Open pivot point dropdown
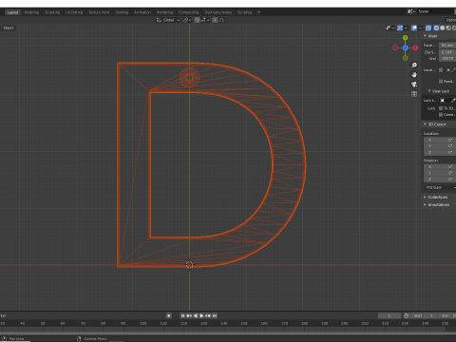This screenshot has width=456, height=342. 187,20
